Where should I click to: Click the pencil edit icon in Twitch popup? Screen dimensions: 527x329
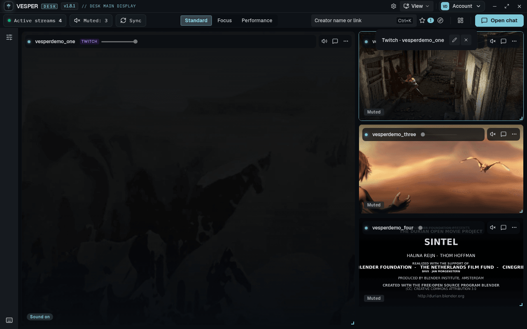(x=455, y=40)
